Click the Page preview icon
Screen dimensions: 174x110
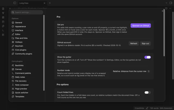[13, 89]
